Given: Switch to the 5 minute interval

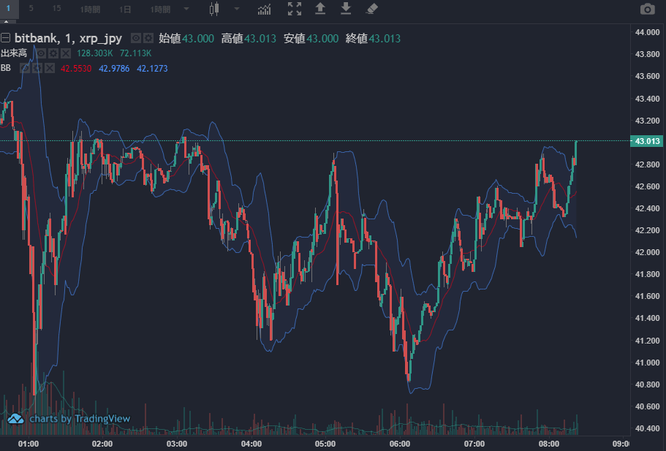Looking at the screenshot, I should point(31,9).
